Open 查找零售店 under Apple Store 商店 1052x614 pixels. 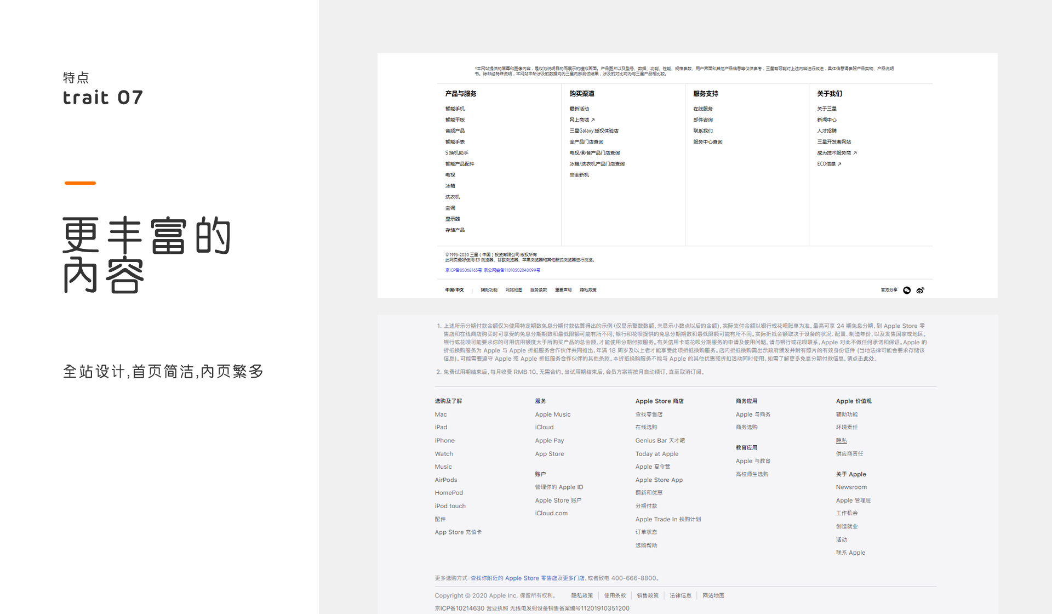click(x=649, y=414)
